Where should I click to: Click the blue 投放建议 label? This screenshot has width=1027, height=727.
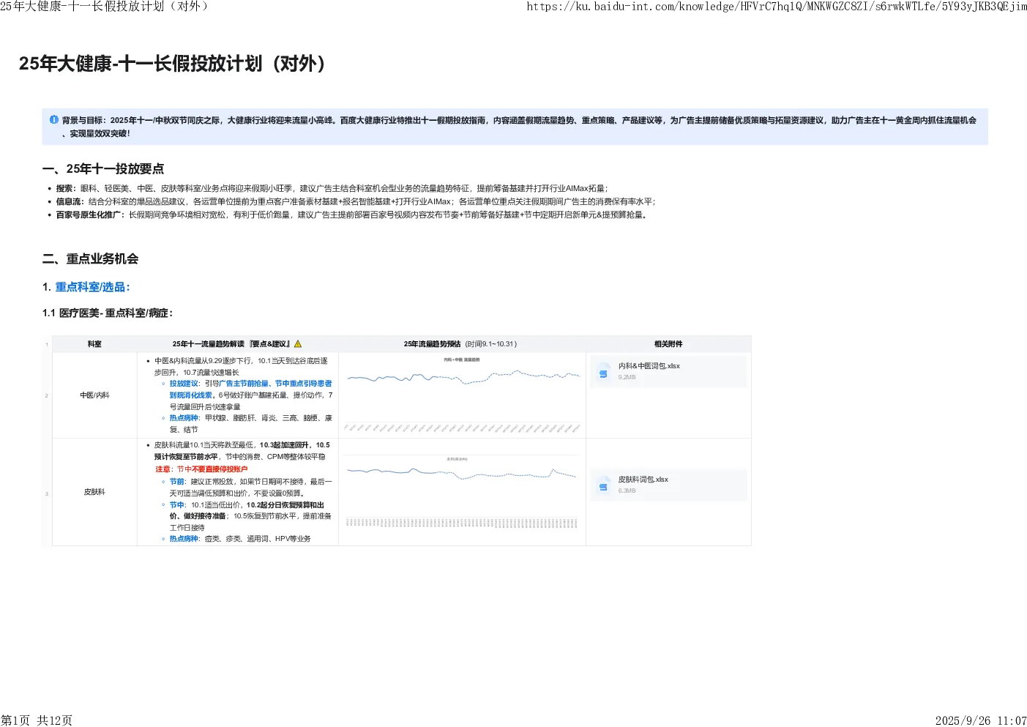click(184, 384)
